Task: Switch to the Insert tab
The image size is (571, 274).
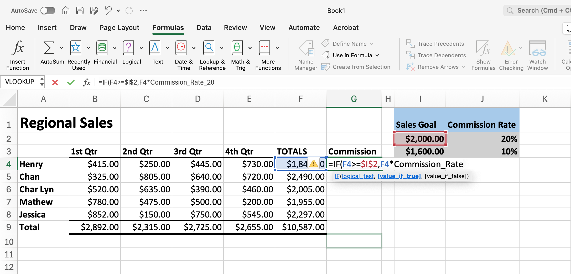Action: [x=47, y=28]
